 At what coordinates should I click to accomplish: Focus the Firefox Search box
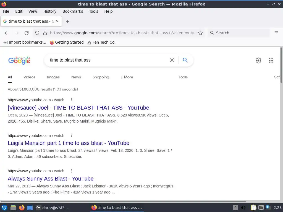(x=239, y=33)
